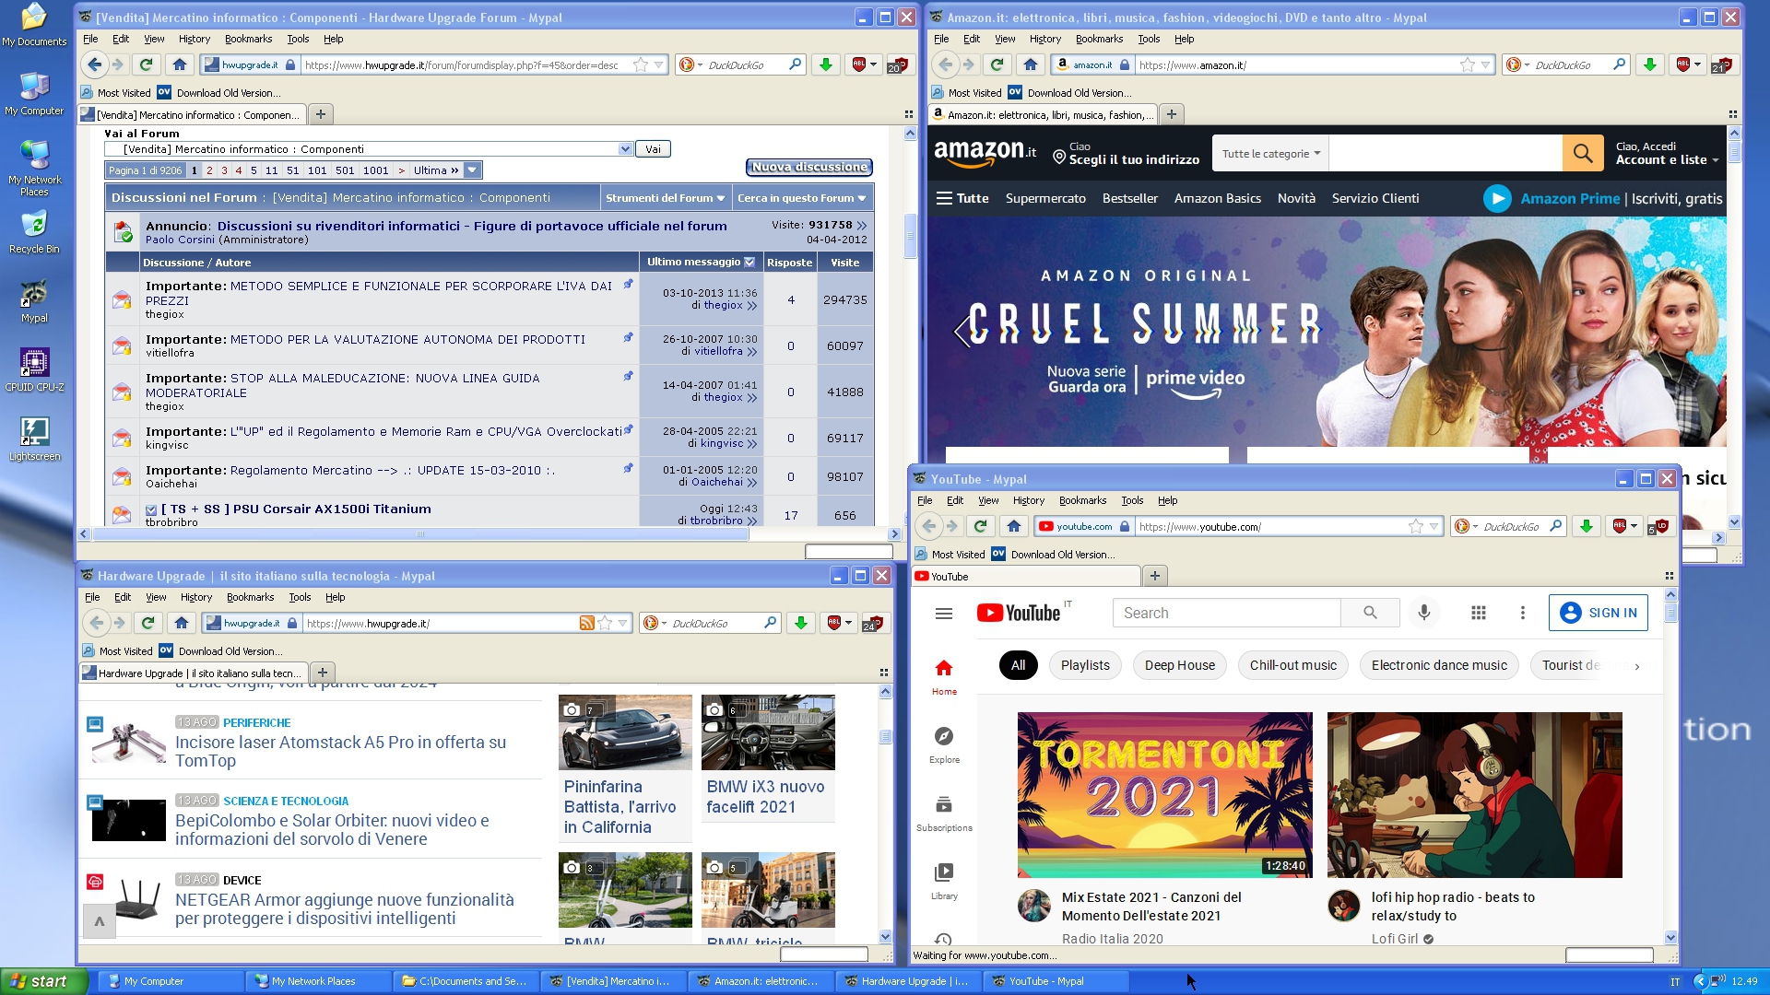Click Amazon orange search button

(x=1583, y=154)
